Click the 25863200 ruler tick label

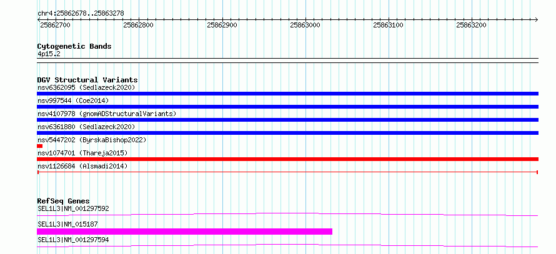tap(471, 25)
